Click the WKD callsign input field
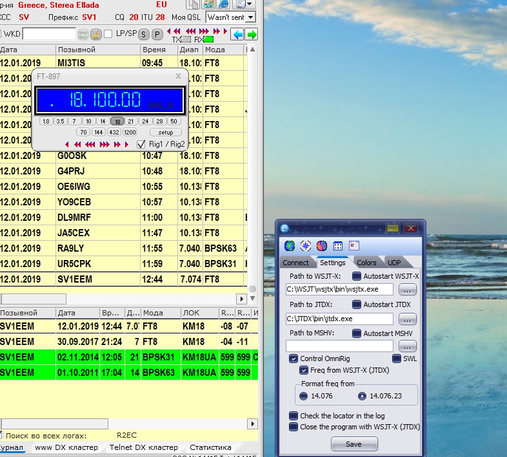Image resolution: width=507 pixels, height=457 pixels. tap(49, 34)
